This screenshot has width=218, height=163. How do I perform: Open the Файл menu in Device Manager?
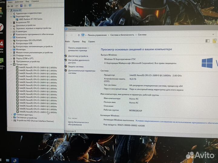pos(10,2)
